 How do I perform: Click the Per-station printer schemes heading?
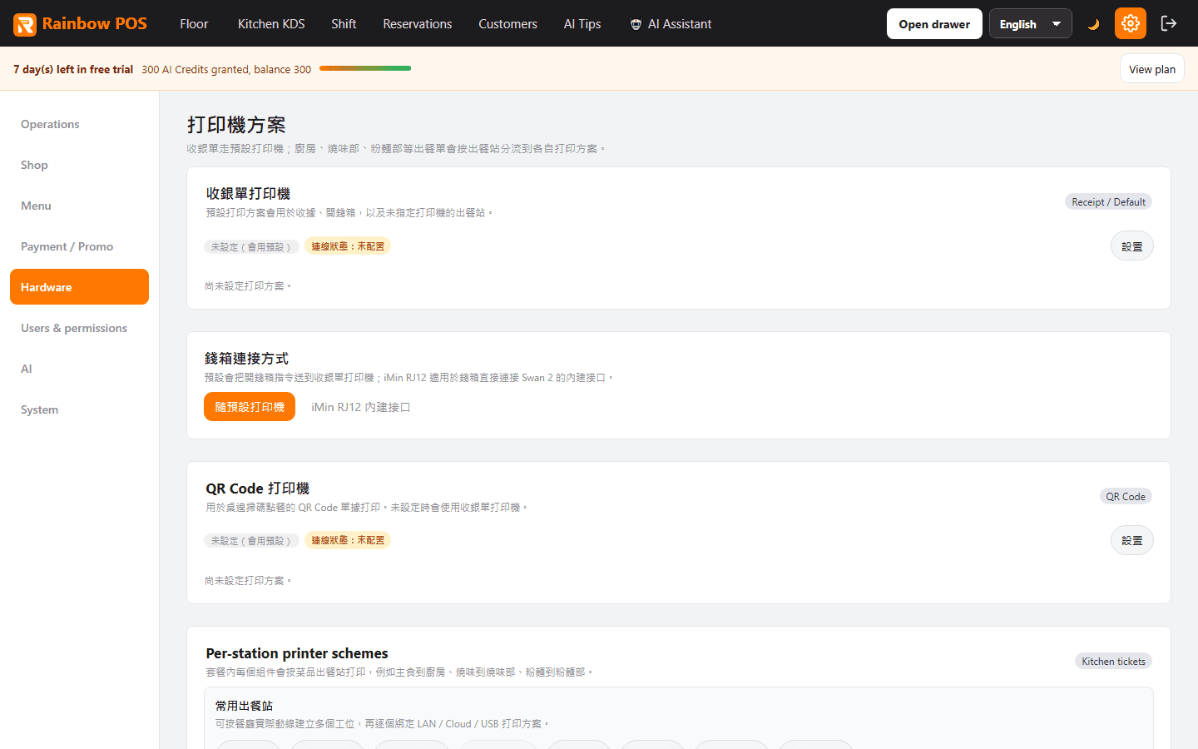pos(297,653)
